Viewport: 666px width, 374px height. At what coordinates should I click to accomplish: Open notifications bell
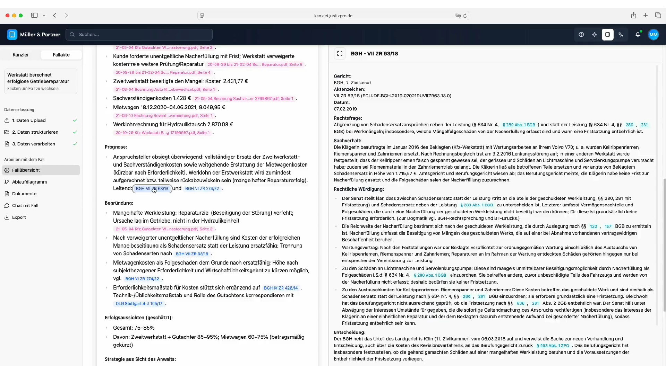pyautogui.click(x=638, y=35)
